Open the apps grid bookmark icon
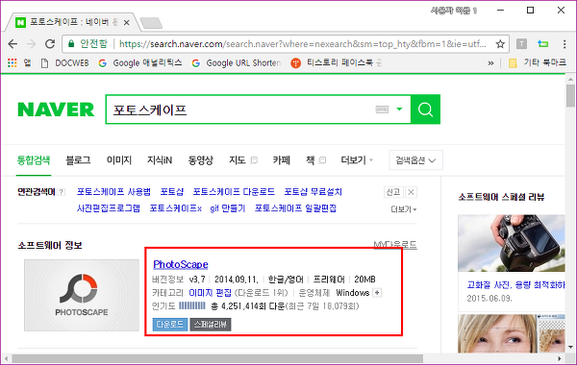 coord(13,62)
